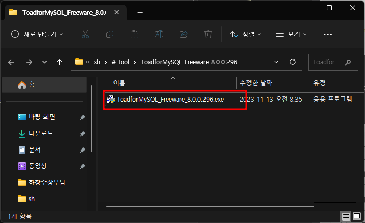Go forward with the right arrow
This screenshot has height=223, width=365.
[29, 62]
